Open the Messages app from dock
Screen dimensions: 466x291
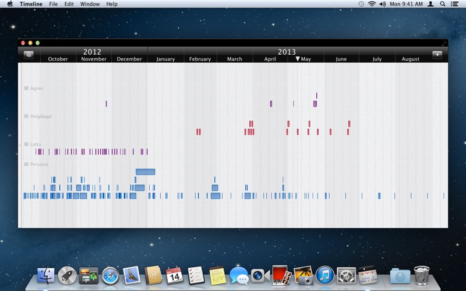238,275
